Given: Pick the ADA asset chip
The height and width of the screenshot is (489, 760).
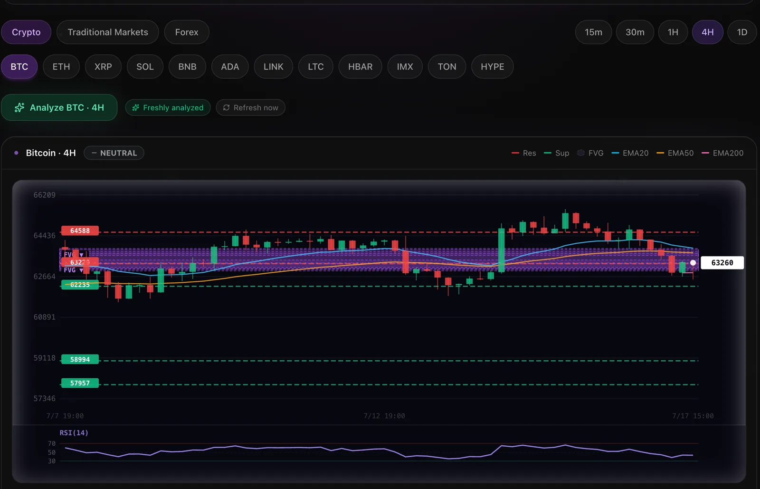Looking at the screenshot, I should pyautogui.click(x=230, y=67).
